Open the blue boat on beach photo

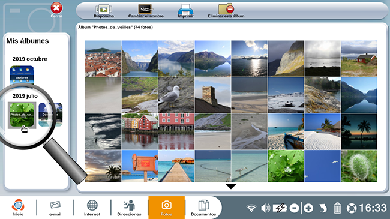point(286,131)
